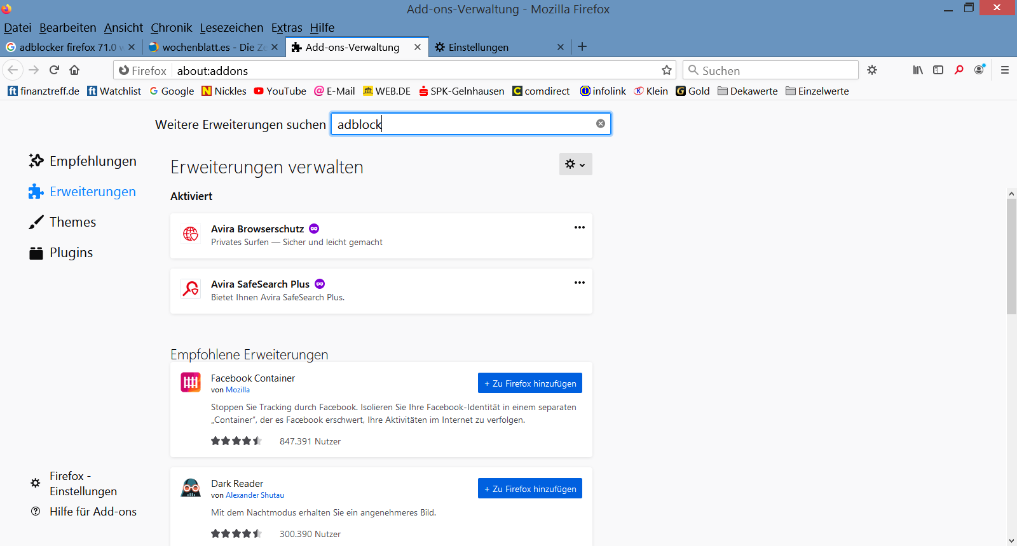
Task: Open the SPK-Gelnhausen bookmark
Action: pos(461,91)
